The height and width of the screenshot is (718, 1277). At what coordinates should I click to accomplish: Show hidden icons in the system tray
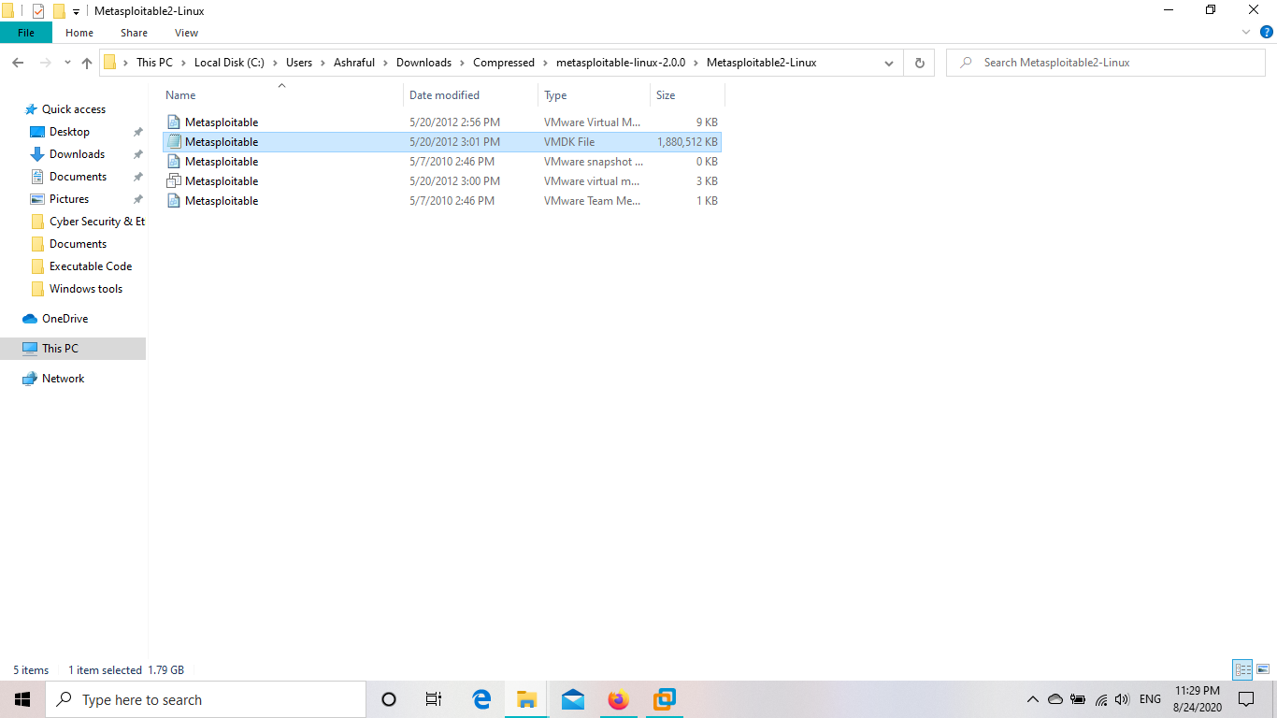[x=1033, y=698]
